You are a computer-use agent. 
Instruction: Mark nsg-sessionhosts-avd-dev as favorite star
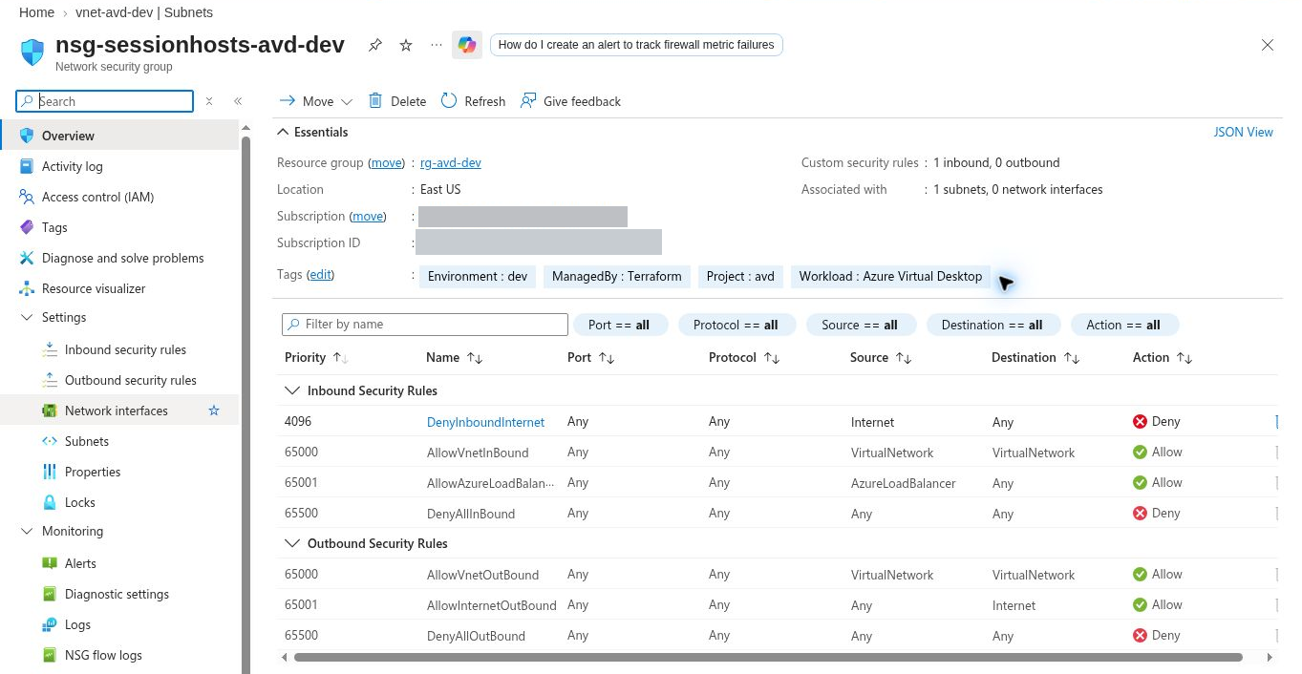(406, 45)
